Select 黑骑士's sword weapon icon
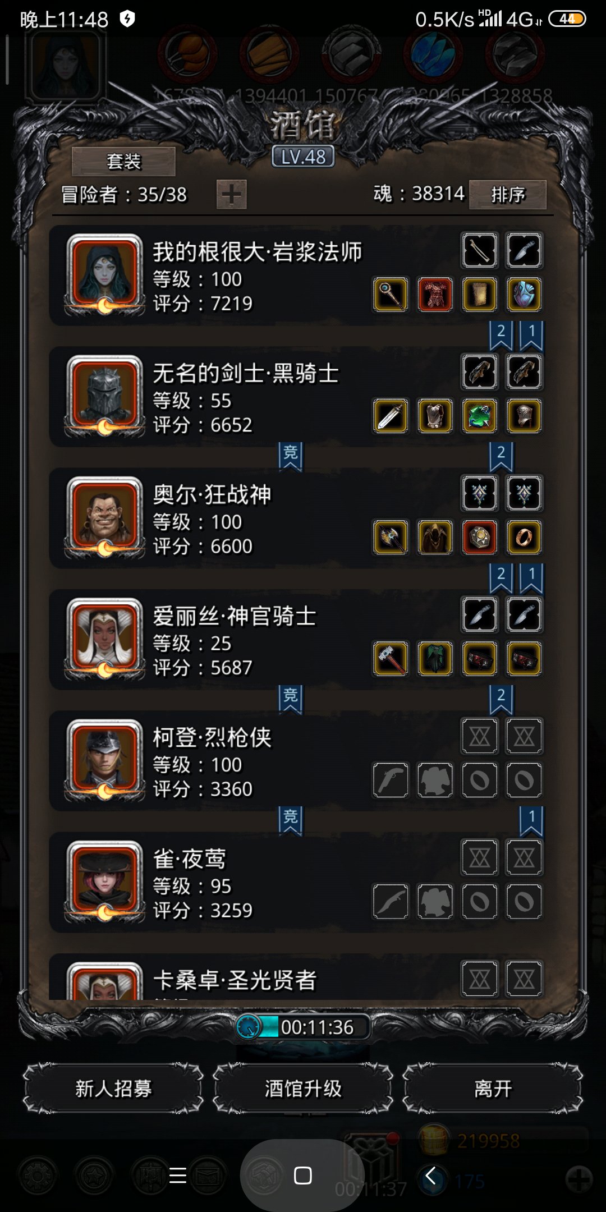 [x=391, y=416]
